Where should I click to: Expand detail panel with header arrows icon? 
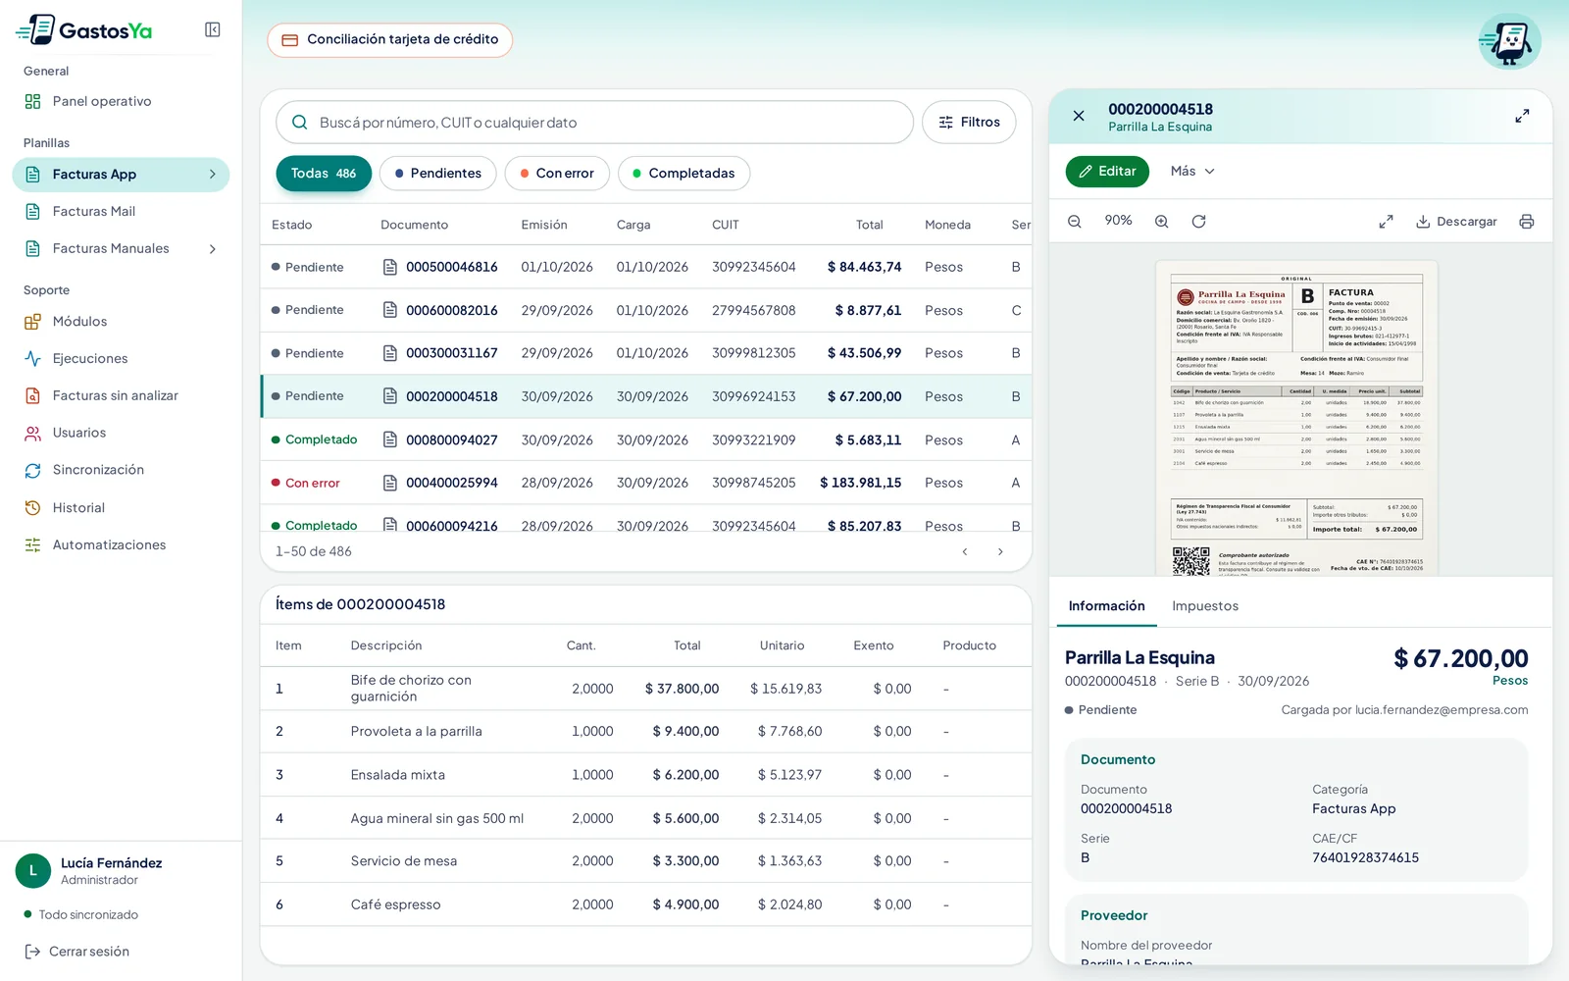point(1522,116)
